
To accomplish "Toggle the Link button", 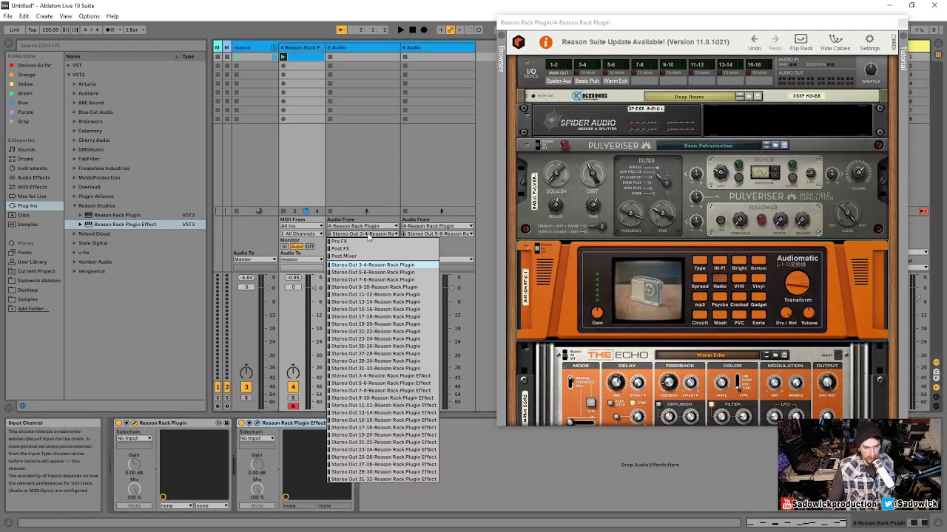I will coord(15,30).
